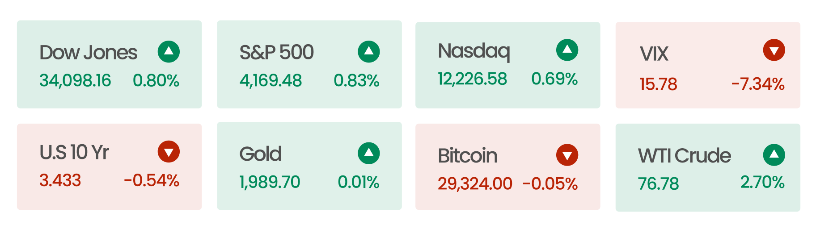Open the S&P 500 heading
Image resolution: width=816 pixels, height=229 pixels.
[276, 53]
